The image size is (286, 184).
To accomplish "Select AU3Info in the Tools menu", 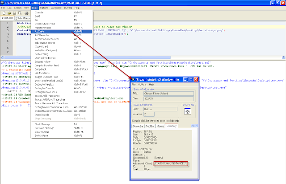I will 62,32.
